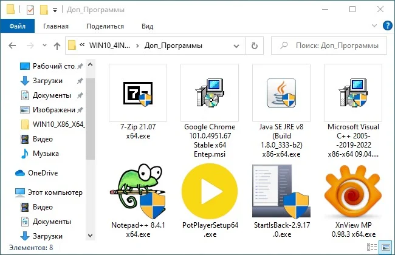The image size is (395, 255).
Task: Select the Microsoft Visual C++ installer icon
Action: (x=353, y=93)
